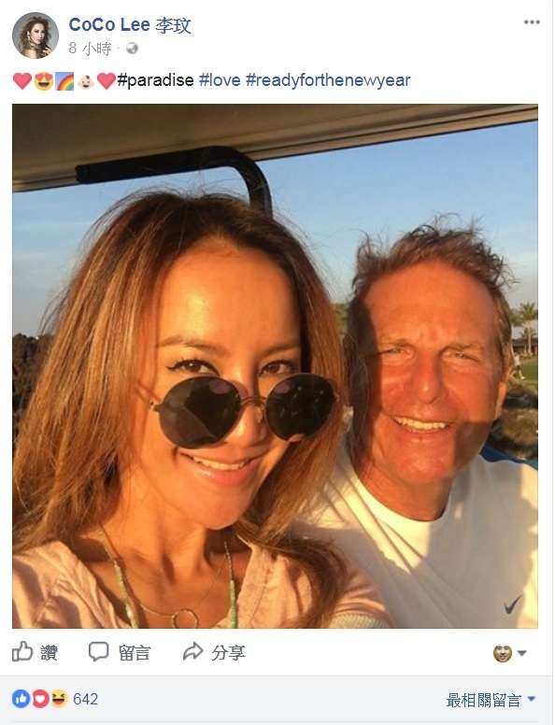Click the 讚 like button label
555x725 pixels.
[x=49, y=653]
